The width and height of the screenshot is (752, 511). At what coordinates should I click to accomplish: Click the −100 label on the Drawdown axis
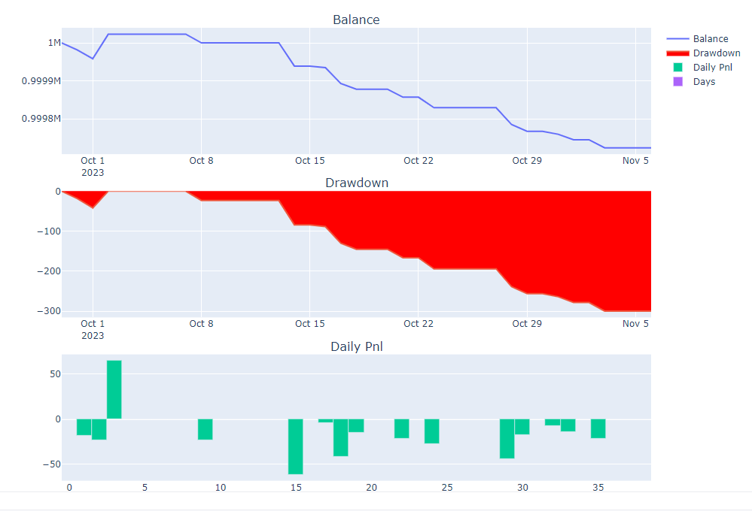(49, 231)
